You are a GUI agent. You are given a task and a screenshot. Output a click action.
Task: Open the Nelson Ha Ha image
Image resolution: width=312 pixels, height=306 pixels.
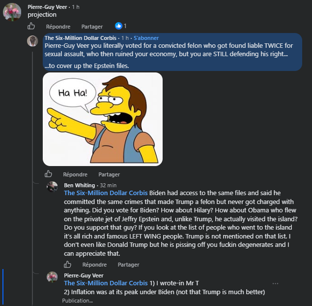click(103, 119)
